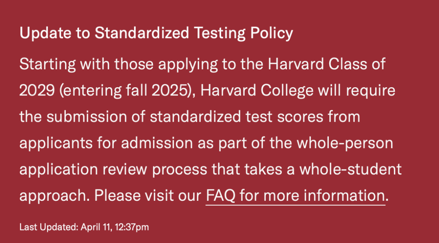Click the text entering fall 2025
439x243 pixels.
(x=125, y=91)
